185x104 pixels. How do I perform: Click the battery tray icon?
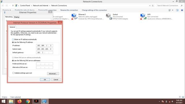point(166,101)
